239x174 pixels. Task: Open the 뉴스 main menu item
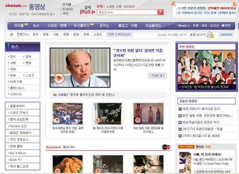(36, 26)
